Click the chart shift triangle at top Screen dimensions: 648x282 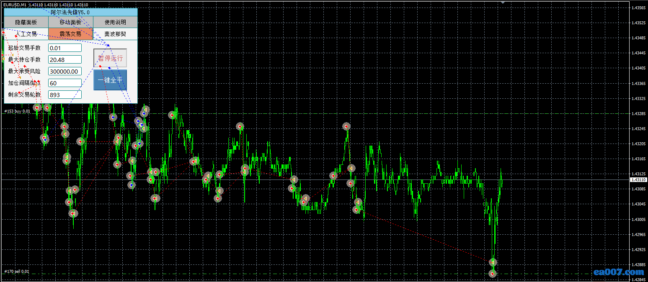[x=503, y=3]
